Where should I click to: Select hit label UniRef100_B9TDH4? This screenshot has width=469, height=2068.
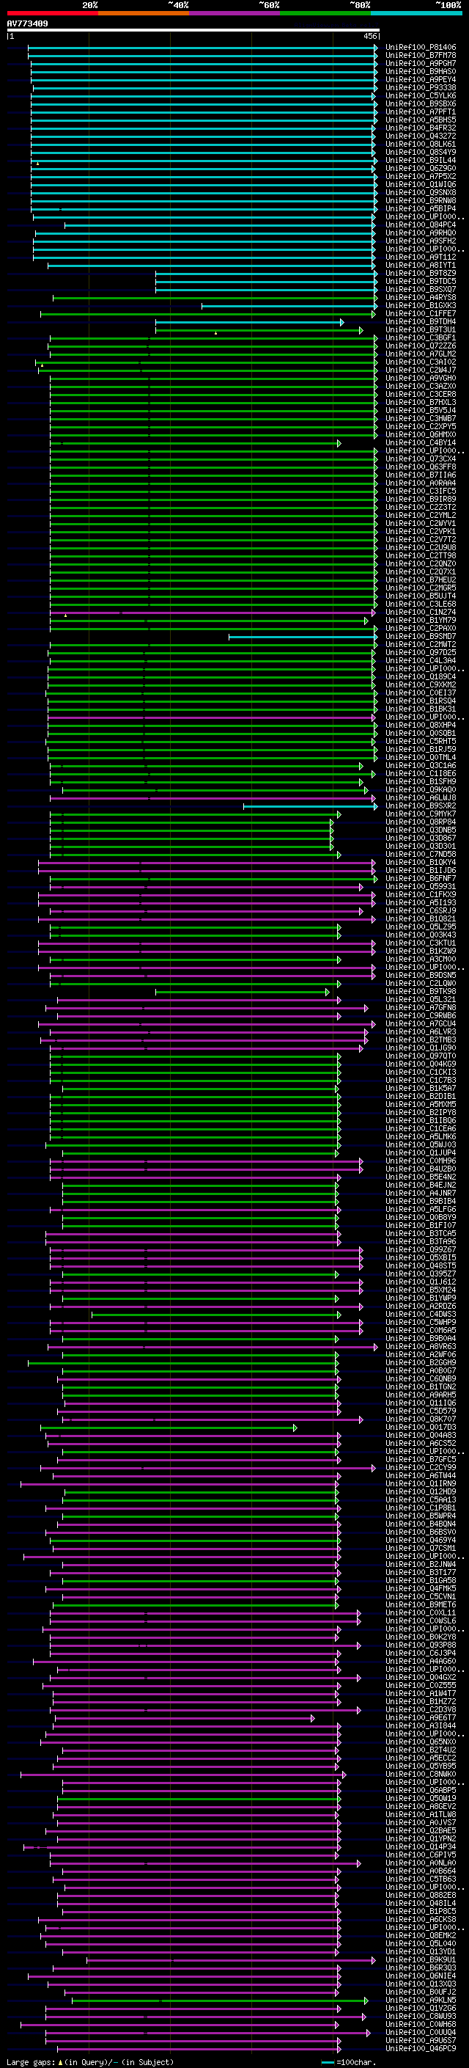[421, 322]
